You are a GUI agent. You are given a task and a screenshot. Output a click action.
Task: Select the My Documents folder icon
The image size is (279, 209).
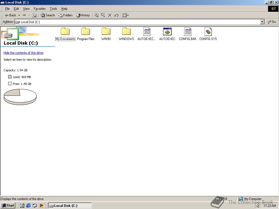click(x=65, y=32)
